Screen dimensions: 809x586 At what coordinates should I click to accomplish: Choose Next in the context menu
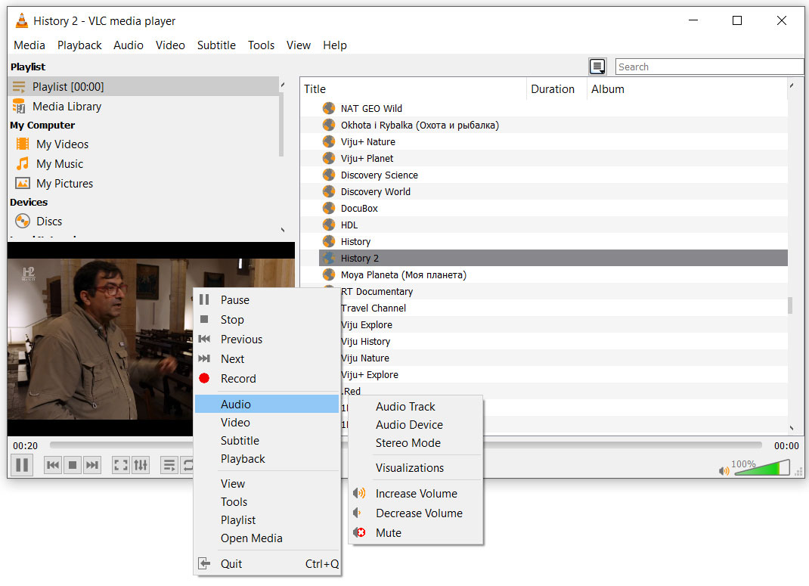[267, 358]
